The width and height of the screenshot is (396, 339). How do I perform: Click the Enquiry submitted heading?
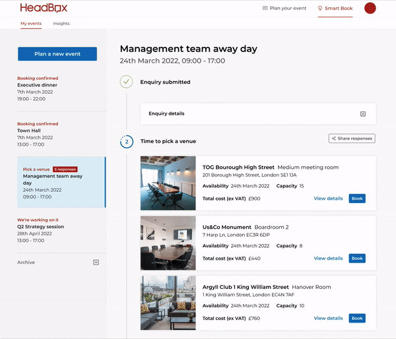coord(165,82)
